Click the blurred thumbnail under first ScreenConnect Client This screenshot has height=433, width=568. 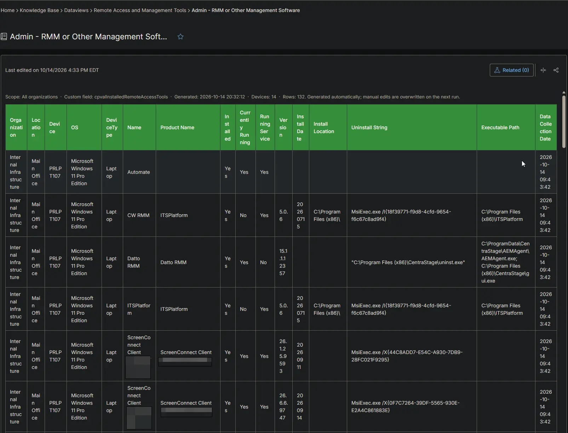point(138,367)
